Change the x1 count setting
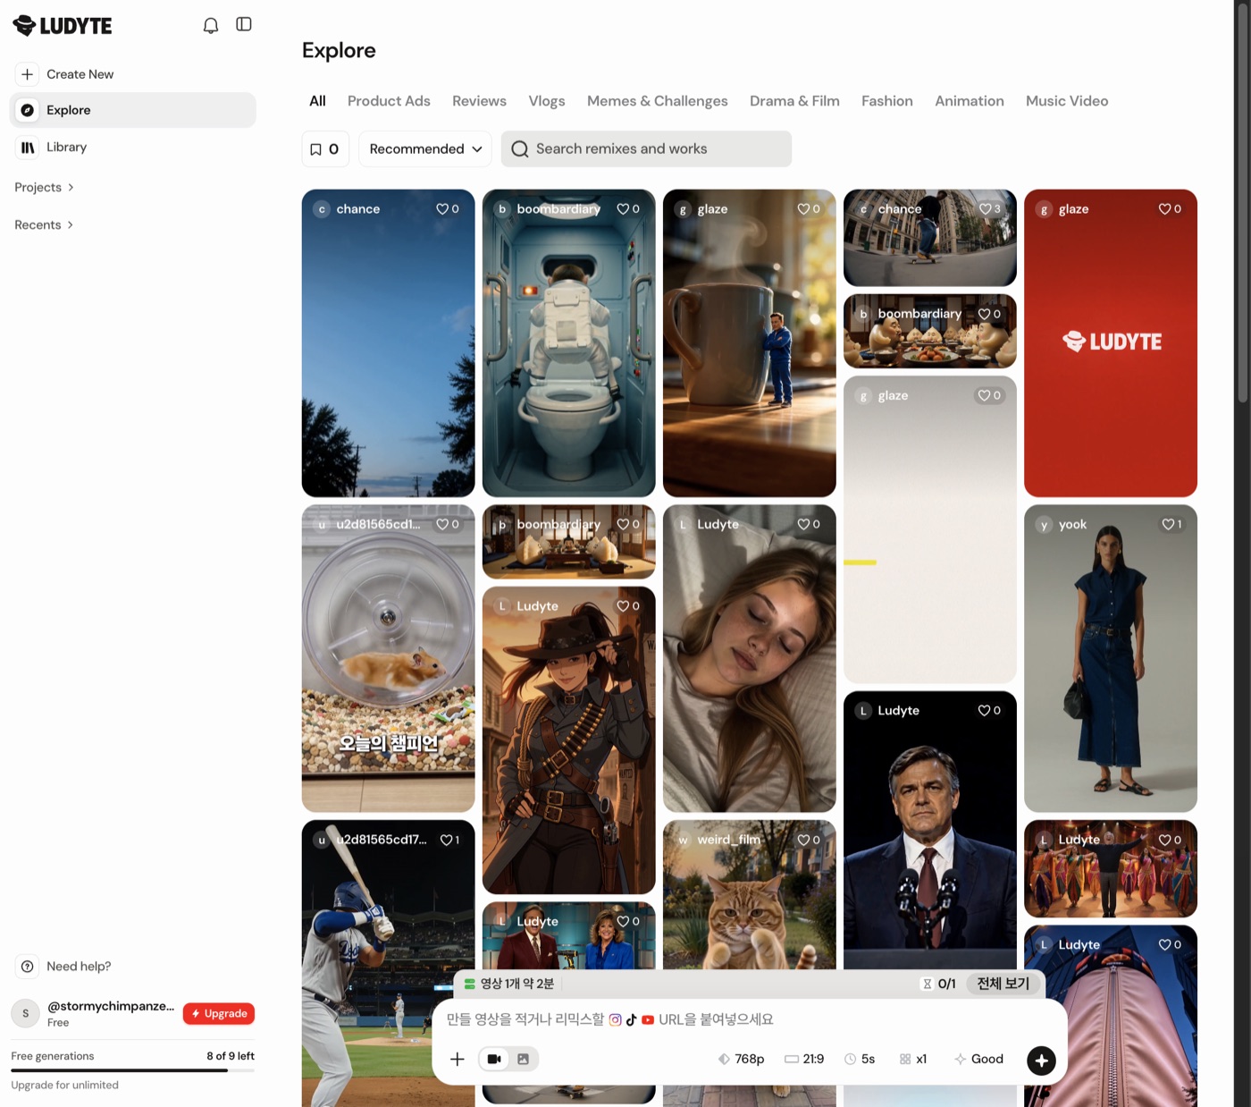Viewport: 1251px width, 1107px height. click(913, 1059)
